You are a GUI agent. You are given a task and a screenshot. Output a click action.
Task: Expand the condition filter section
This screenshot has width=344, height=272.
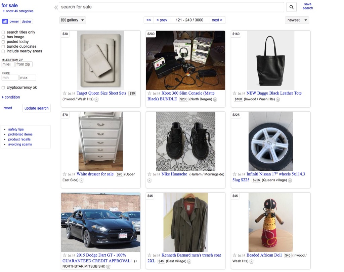tap(11, 97)
